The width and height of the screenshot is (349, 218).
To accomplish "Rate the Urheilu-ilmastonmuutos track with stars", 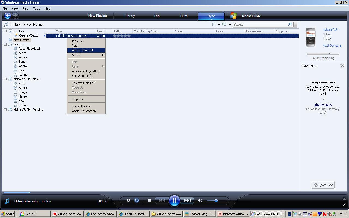I will (x=122, y=36).
